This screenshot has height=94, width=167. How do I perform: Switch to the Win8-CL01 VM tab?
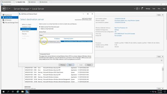[33, 2]
